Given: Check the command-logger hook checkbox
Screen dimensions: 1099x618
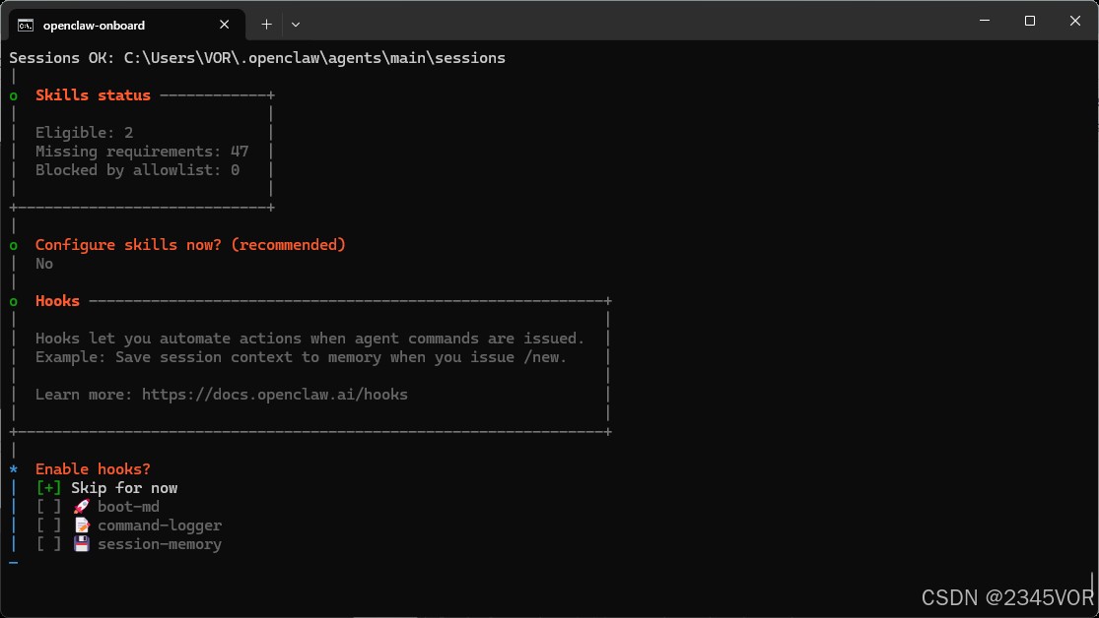Looking at the screenshot, I should tap(48, 525).
